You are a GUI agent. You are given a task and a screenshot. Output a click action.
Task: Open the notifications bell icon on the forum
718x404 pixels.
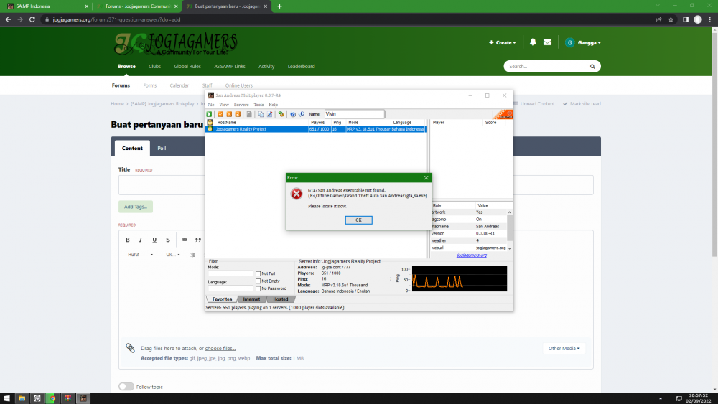click(533, 42)
